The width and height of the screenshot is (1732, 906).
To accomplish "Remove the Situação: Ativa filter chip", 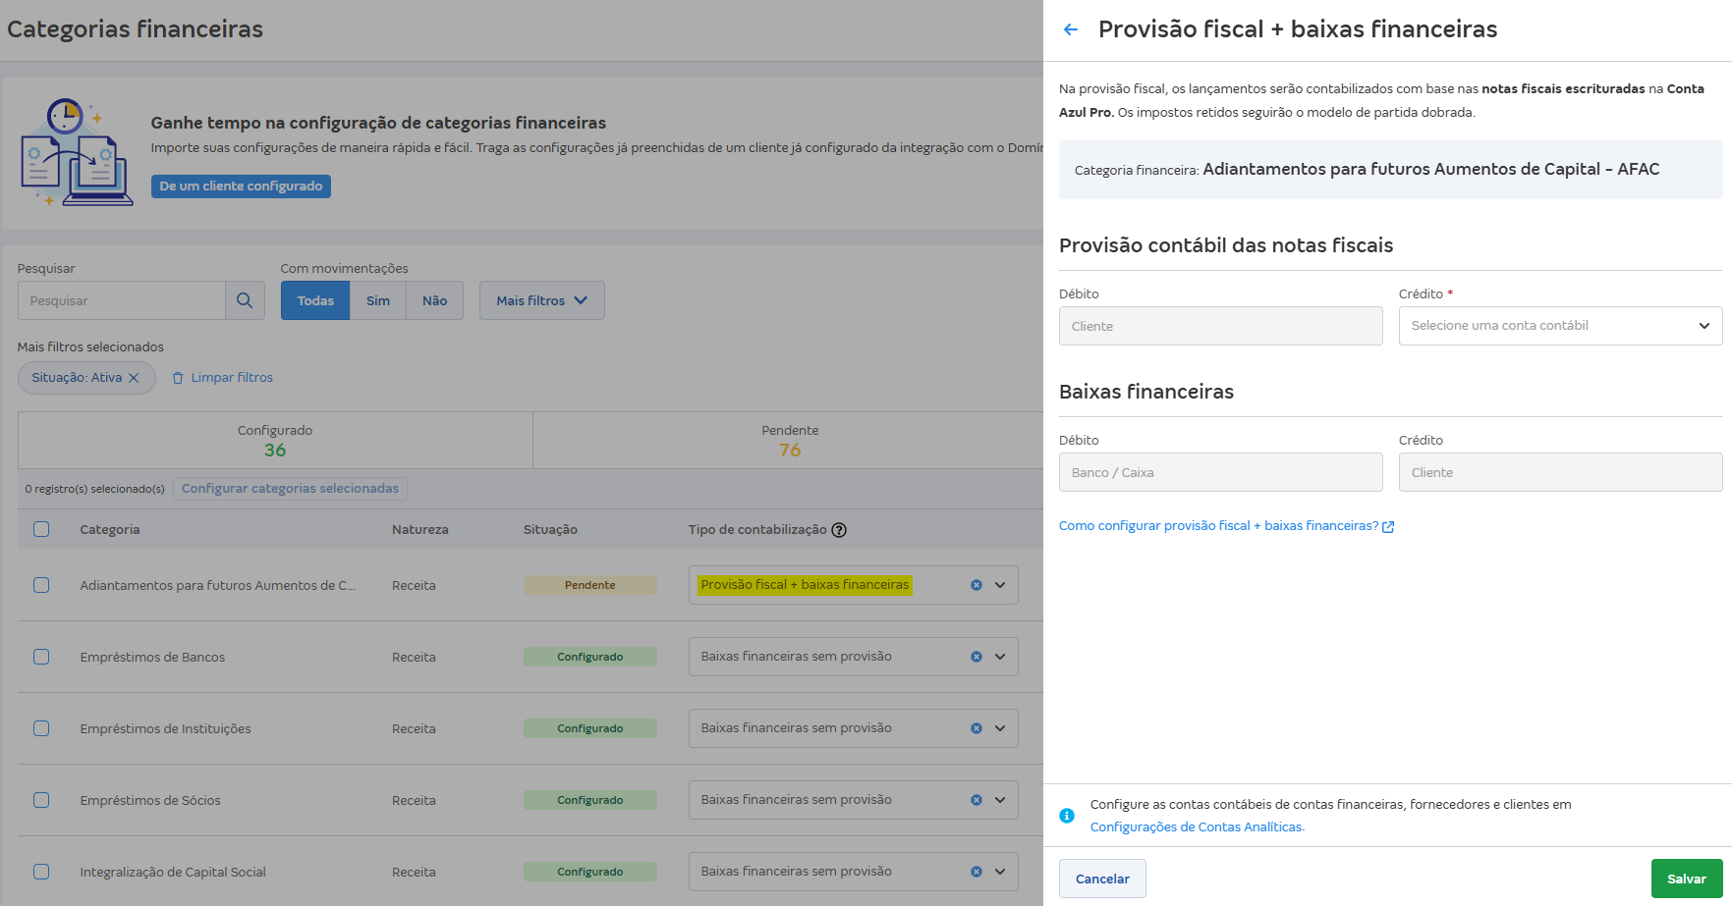I will coord(135,378).
